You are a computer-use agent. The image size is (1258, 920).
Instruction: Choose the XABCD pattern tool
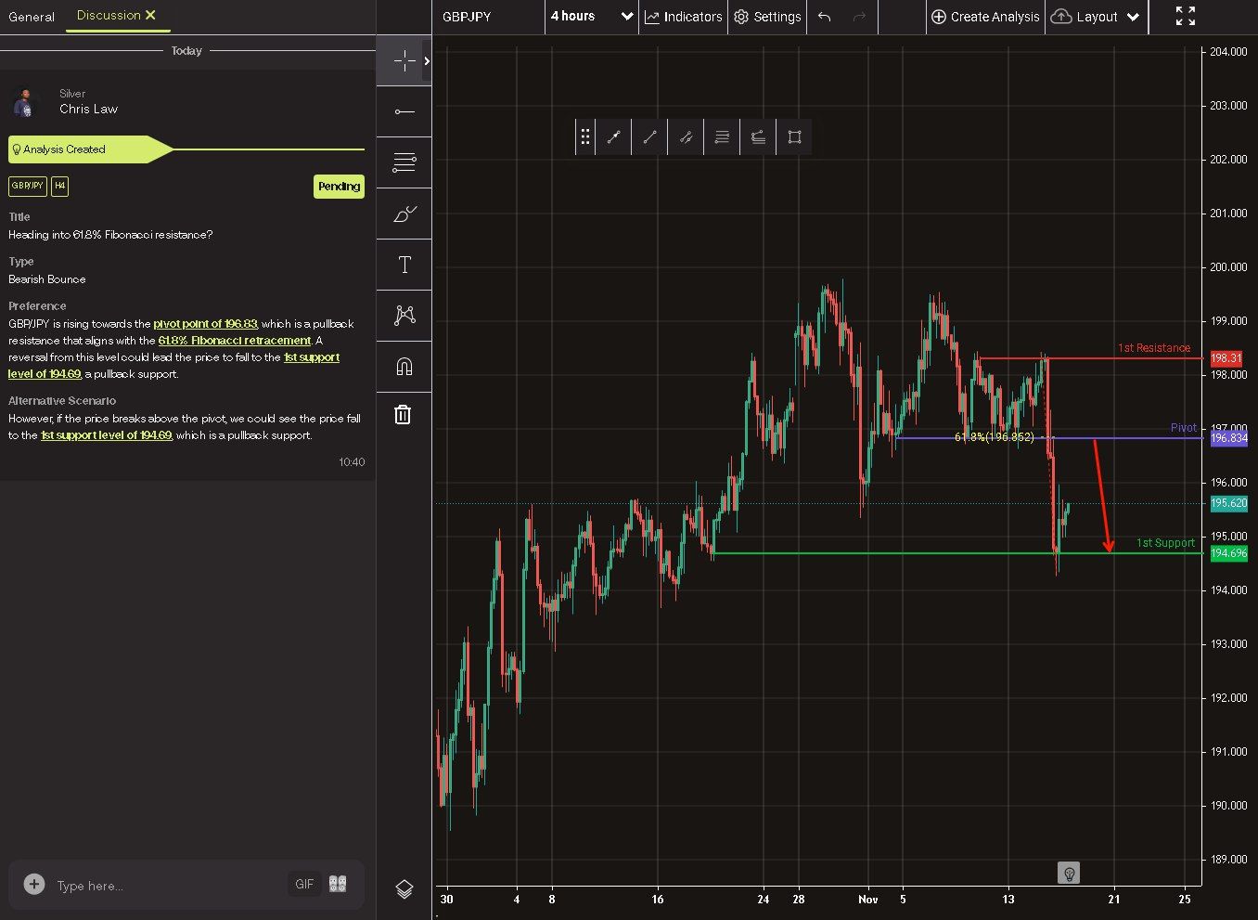click(x=404, y=316)
